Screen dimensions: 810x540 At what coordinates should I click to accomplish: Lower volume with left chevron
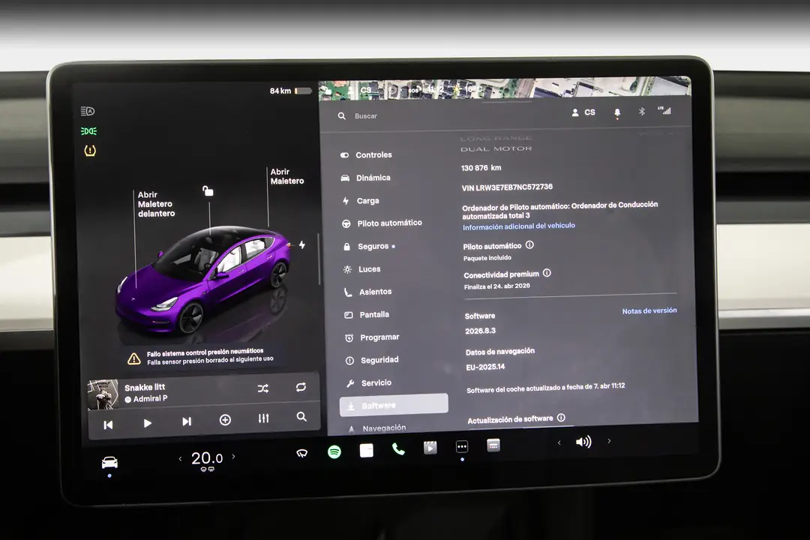pos(559,442)
